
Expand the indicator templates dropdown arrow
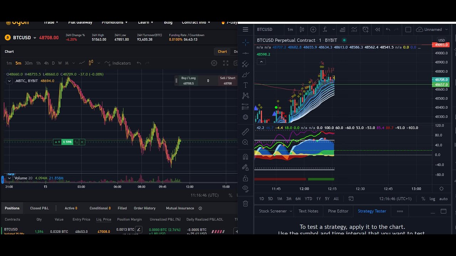[333, 30]
